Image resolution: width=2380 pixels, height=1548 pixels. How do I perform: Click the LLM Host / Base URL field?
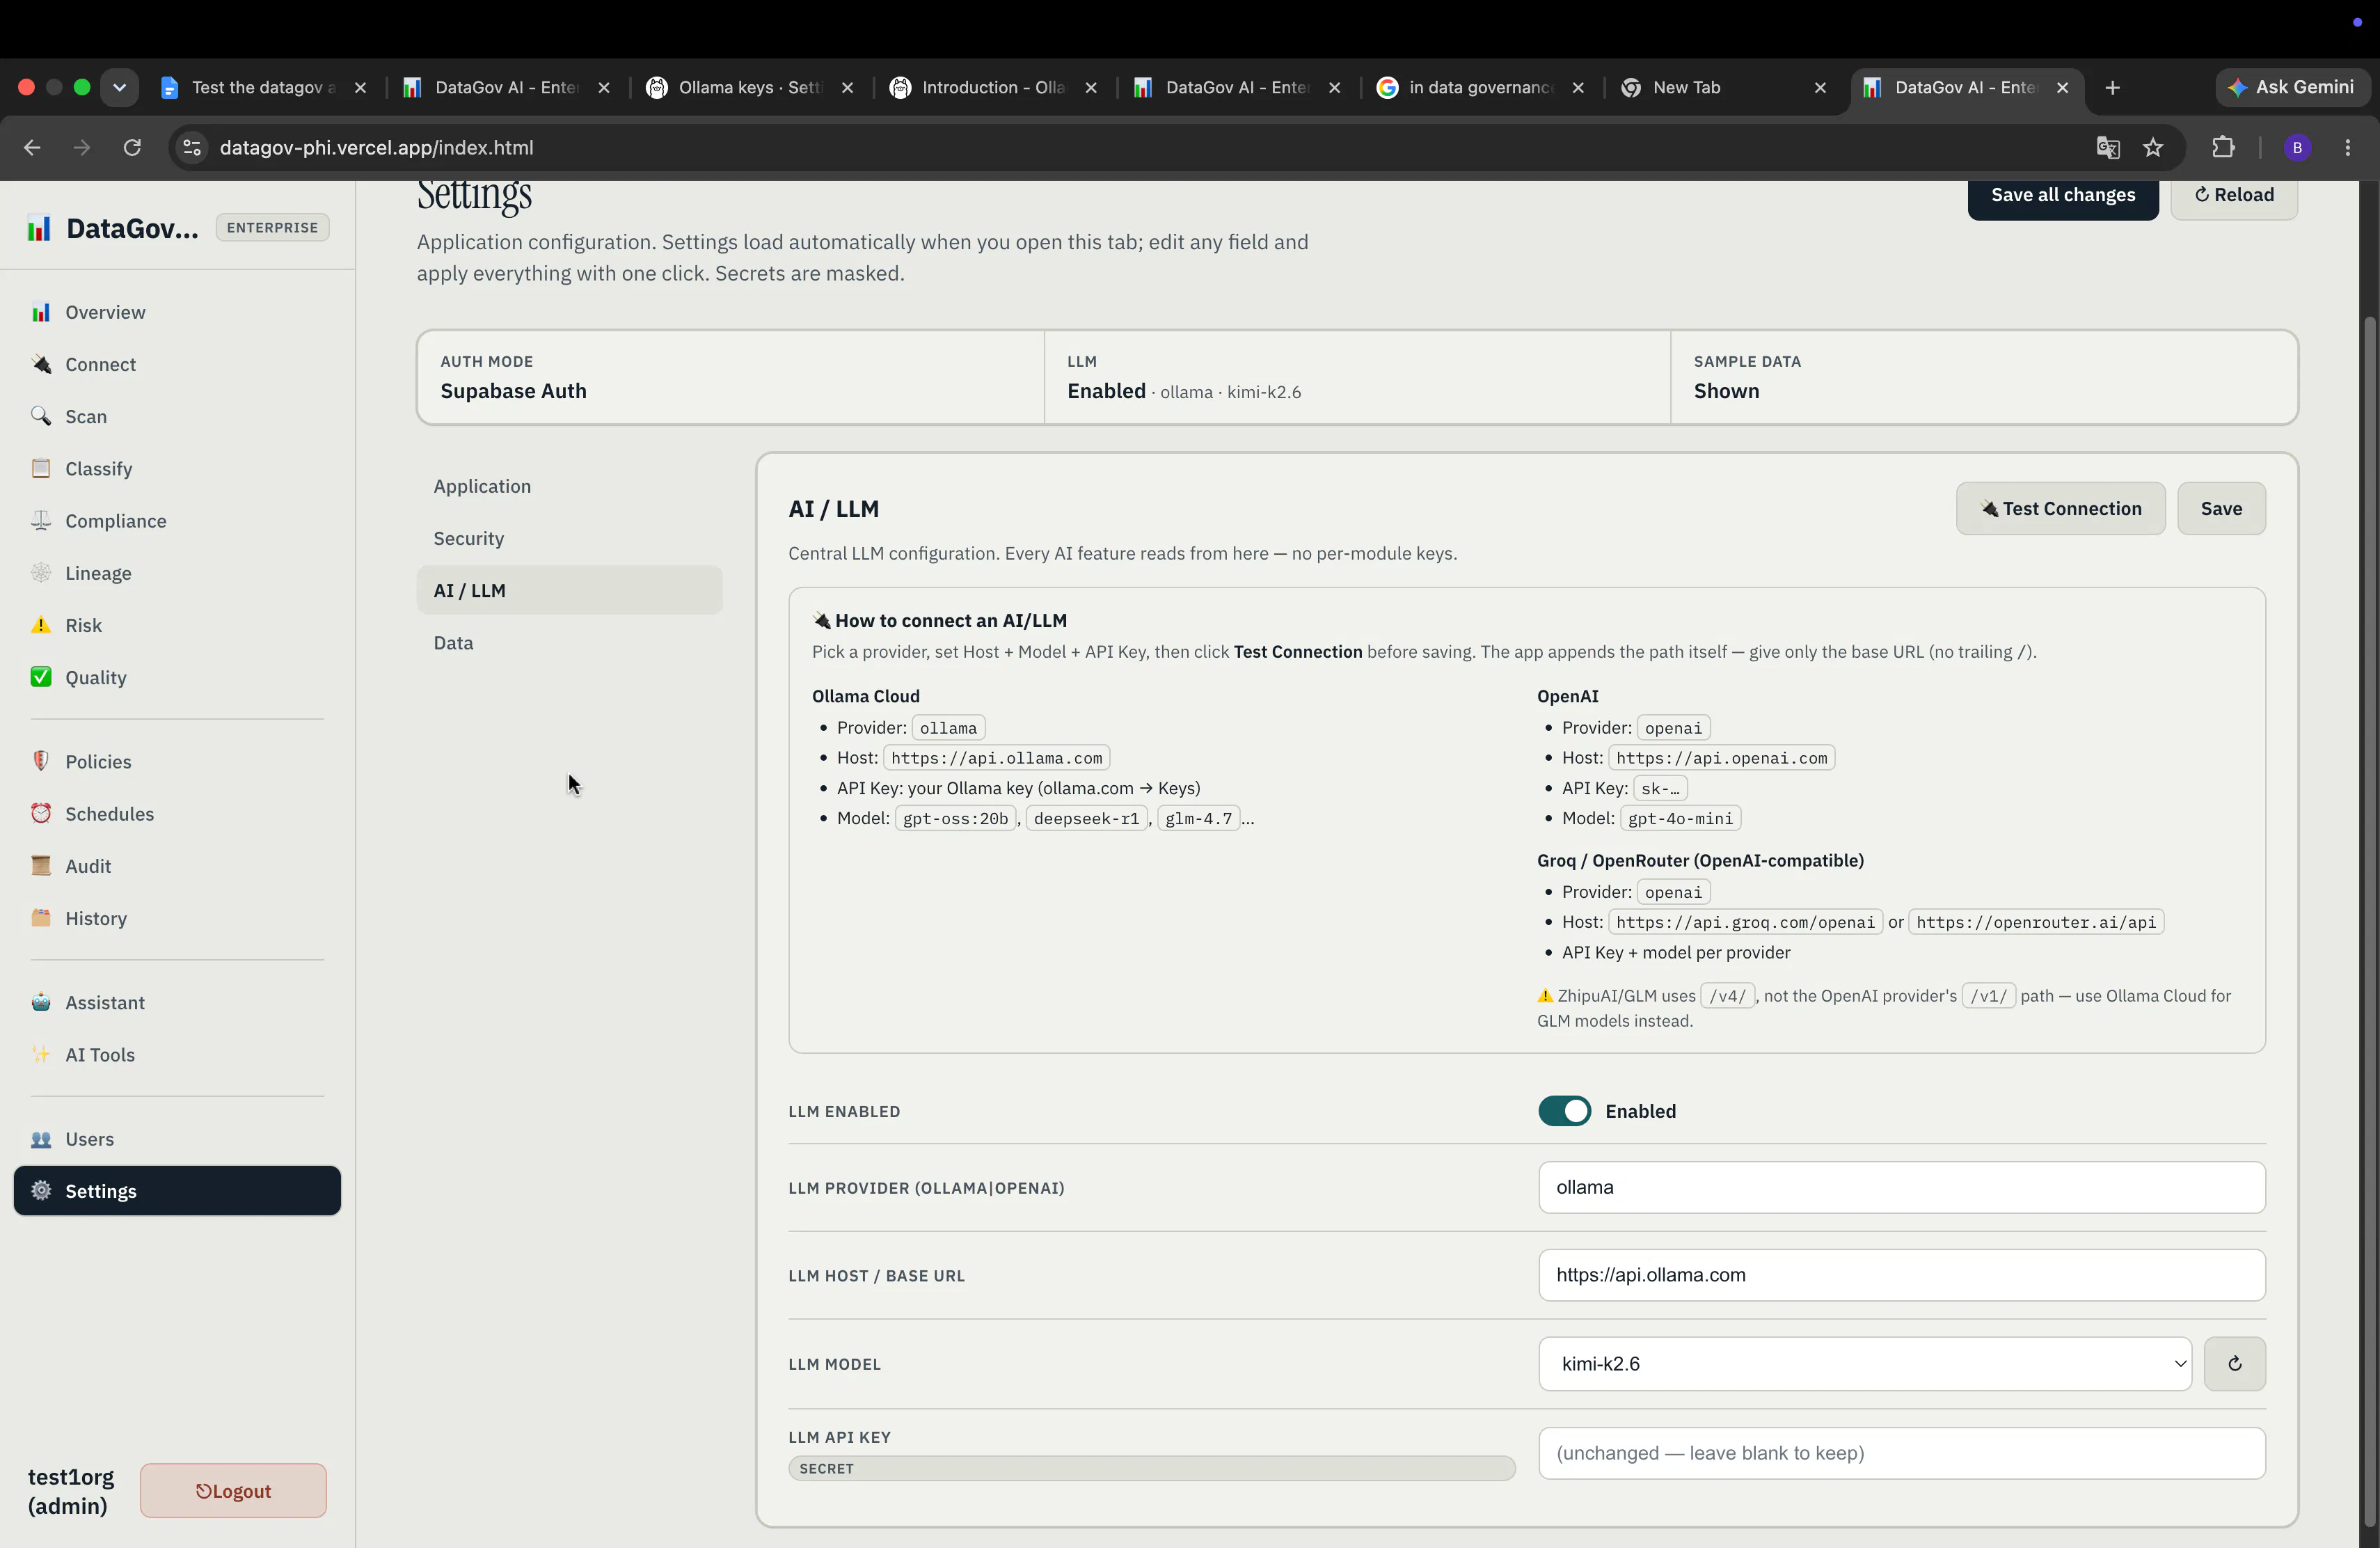point(1901,1275)
